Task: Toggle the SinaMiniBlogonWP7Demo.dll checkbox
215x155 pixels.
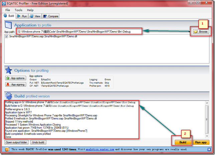Action: pyautogui.click(x=6, y=37)
